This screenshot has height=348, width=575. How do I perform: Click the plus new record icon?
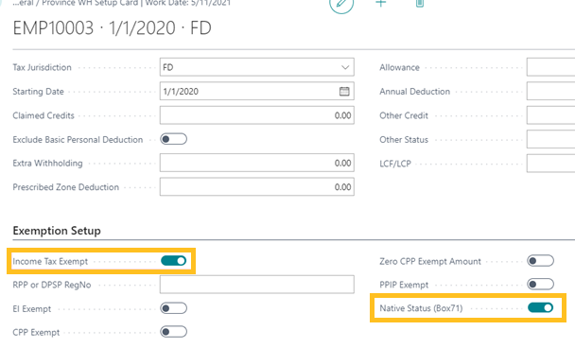[381, 3]
